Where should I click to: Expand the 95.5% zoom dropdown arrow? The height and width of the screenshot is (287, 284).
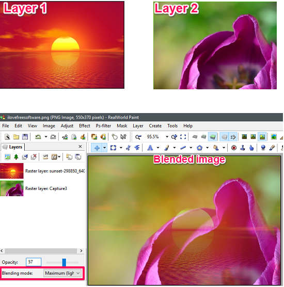pos(167,137)
